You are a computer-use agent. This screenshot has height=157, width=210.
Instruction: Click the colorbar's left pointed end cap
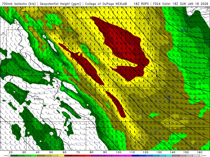click(7, 156)
